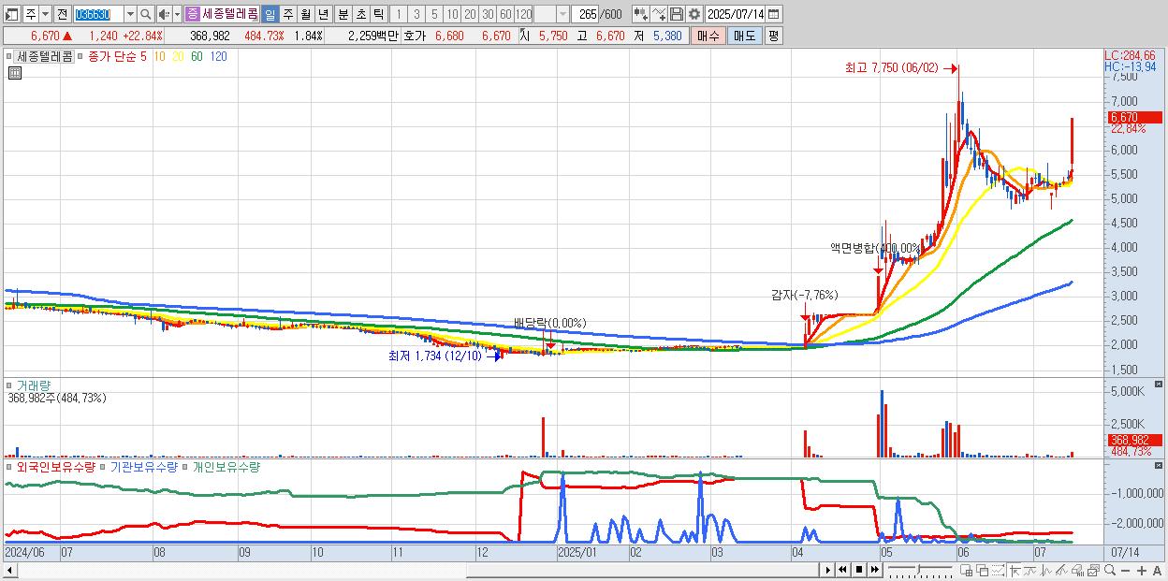Open the 주 dropdown at top-left

pos(45,14)
